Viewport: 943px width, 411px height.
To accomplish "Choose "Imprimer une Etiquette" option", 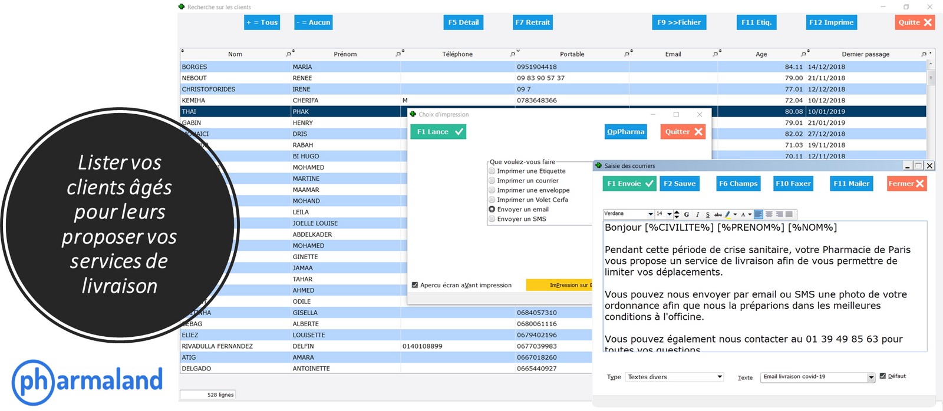I will pyautogui.click(x=492, y=171).
